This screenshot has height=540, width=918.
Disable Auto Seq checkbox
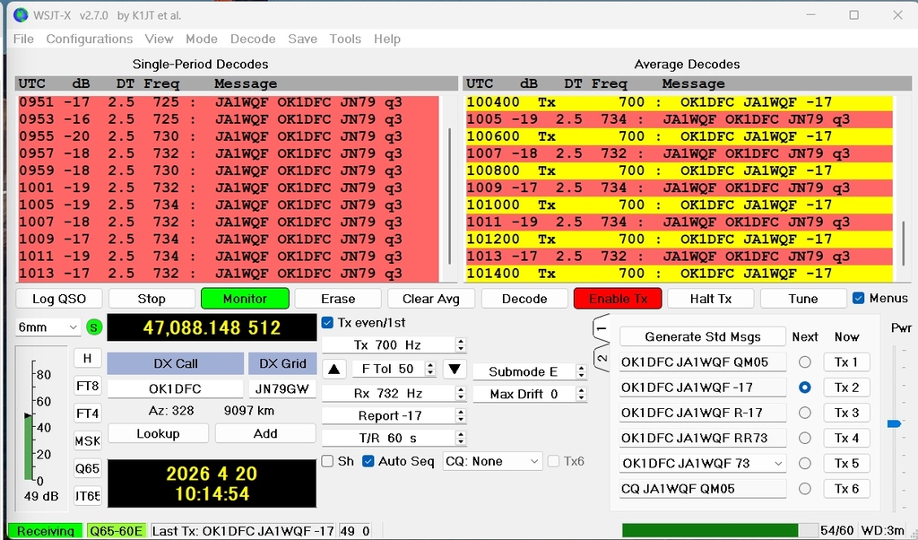point(368,461)
